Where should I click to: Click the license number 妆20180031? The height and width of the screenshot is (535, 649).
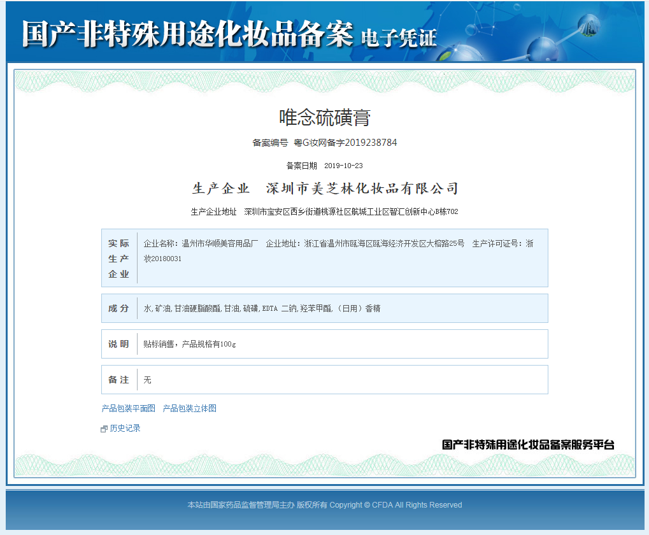tap(162, 259)
